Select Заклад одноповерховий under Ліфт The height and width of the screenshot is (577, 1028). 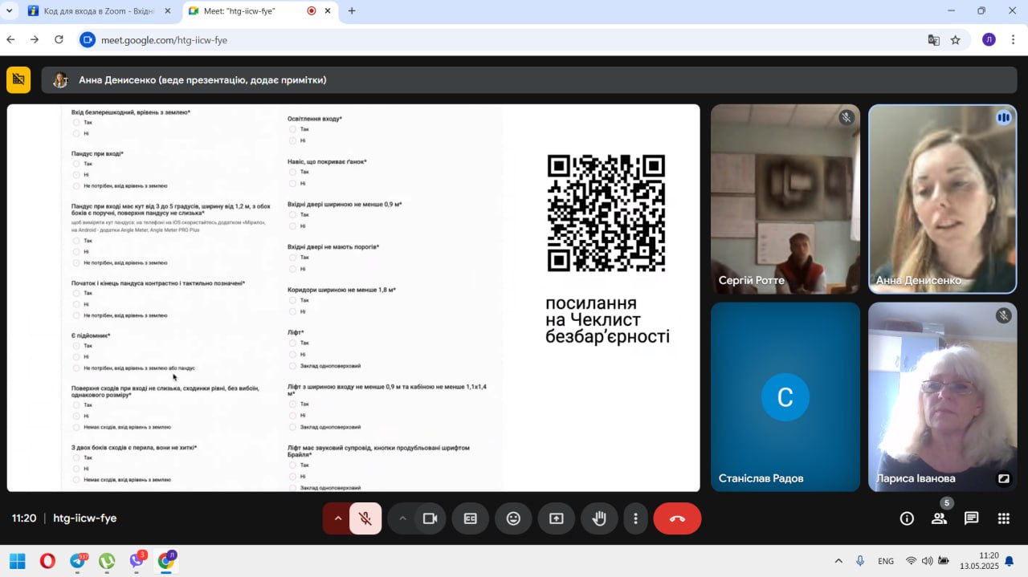tap(293, 366)
